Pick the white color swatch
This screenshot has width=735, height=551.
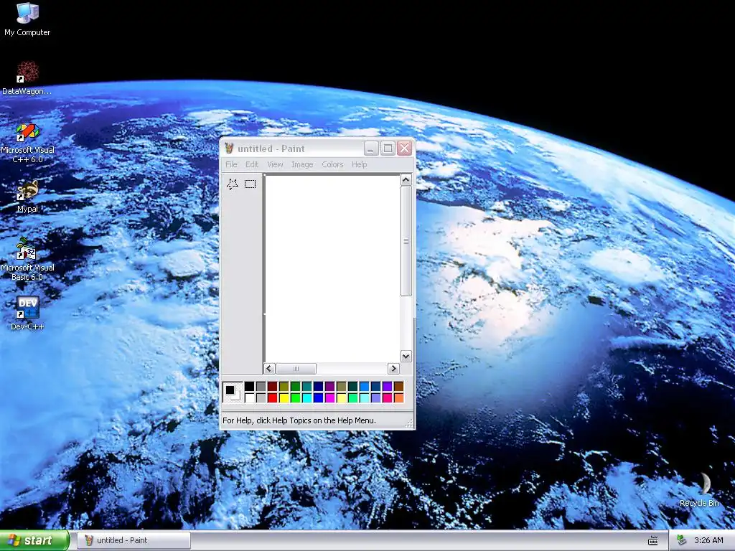click(249, 398)
